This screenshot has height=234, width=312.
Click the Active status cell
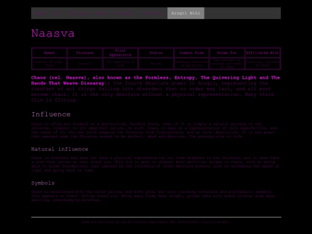(156, 64)
